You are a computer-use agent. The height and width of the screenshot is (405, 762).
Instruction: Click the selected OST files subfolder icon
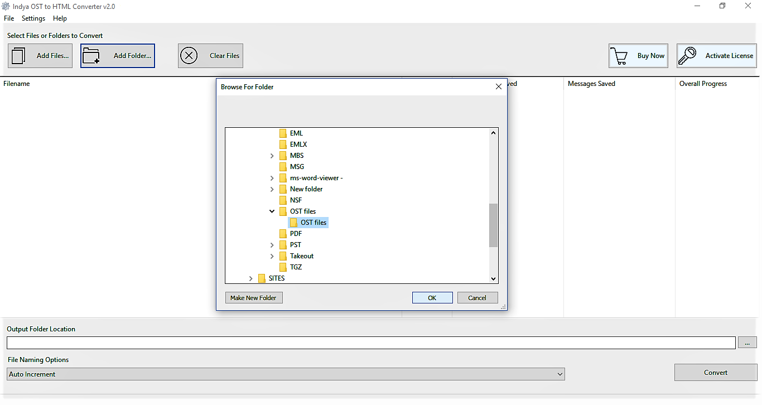293,223
